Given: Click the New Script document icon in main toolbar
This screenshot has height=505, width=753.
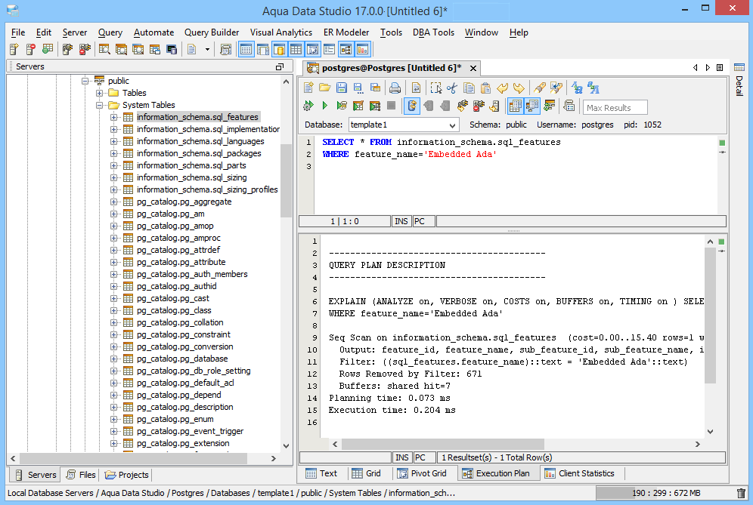Looking at the screenshot, I should (x=191, y=49).
